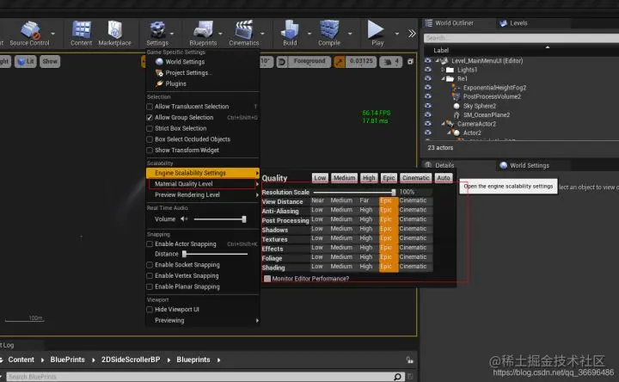This screenshot has width=619, height=382.
Task: Click the search magnifier icon in Content Browser
Action: click(397, 377)
